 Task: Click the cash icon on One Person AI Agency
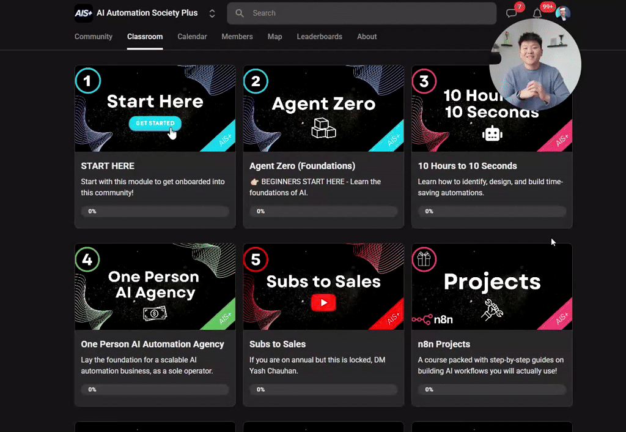coord(155,313)
